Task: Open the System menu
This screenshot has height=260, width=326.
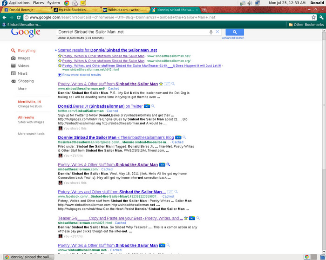Action: click(54, 3)
